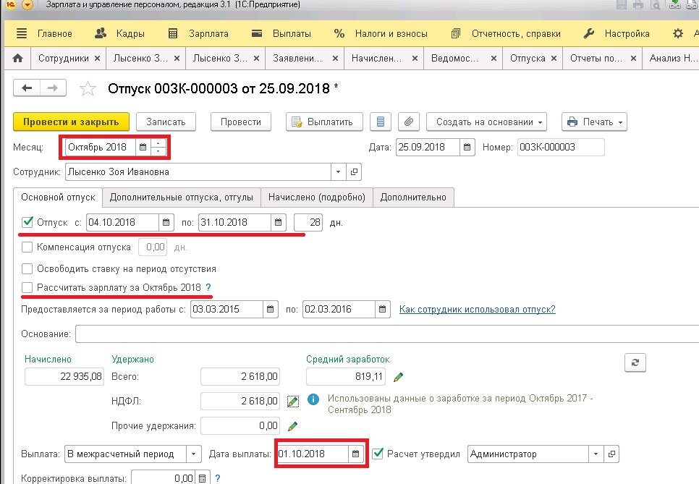Open the Налоги и взносы menu section
Viewport: 699px width, 484px height.
click(381, 33)
